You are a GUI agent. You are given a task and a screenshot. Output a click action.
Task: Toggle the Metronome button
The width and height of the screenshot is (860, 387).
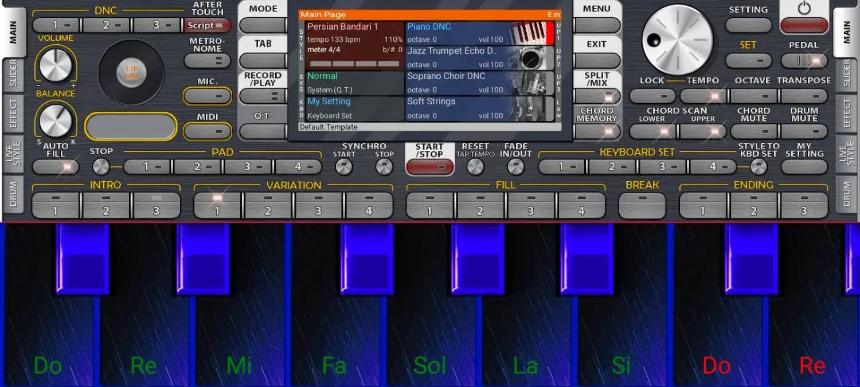(207, 60)
